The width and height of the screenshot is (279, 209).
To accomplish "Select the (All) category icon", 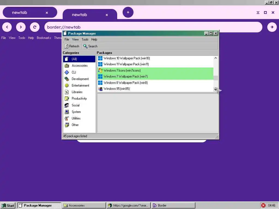I will coord(67,59).
